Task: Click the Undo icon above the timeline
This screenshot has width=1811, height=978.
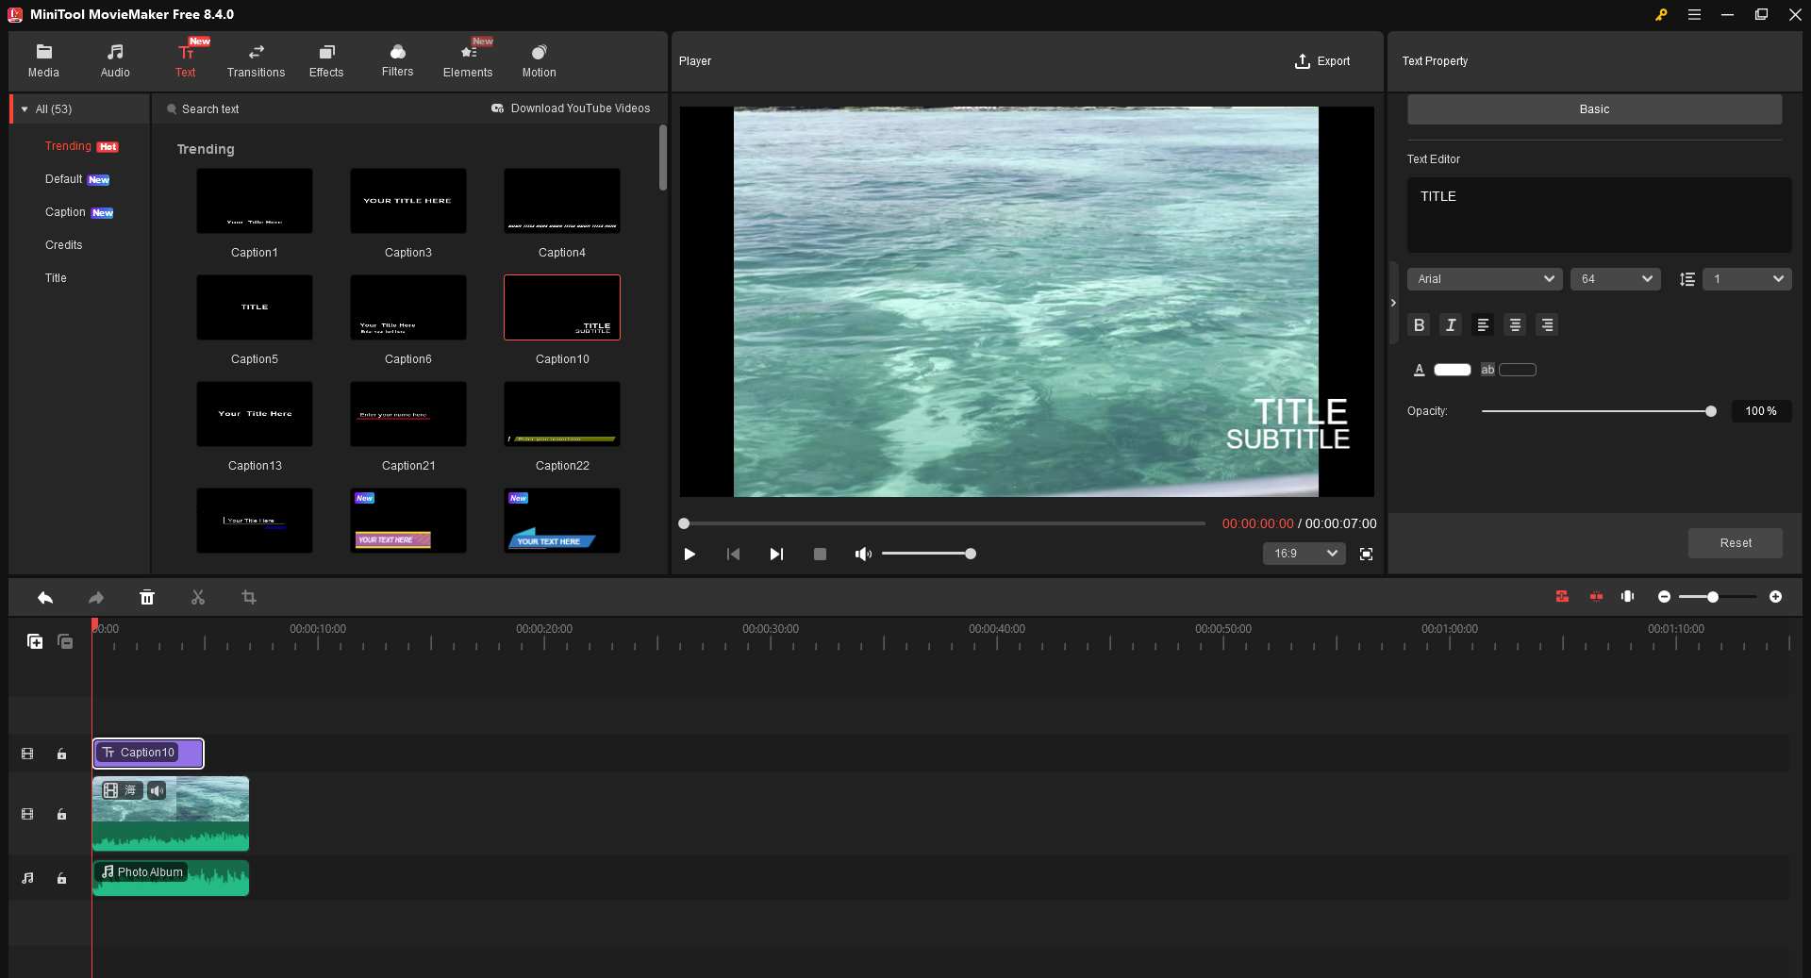Action: tap(44, 597)
